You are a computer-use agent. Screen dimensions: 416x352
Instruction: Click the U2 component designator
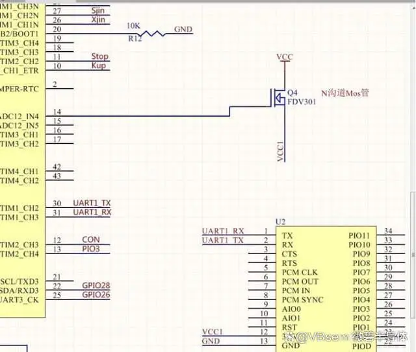point(280,222)
